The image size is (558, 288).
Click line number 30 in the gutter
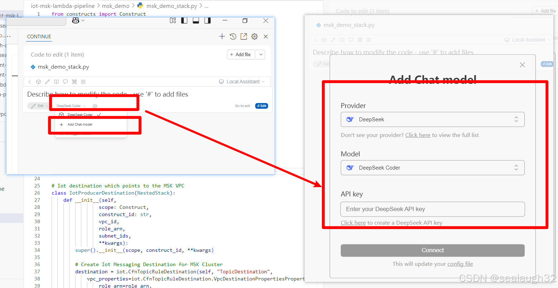coord(37,221)
